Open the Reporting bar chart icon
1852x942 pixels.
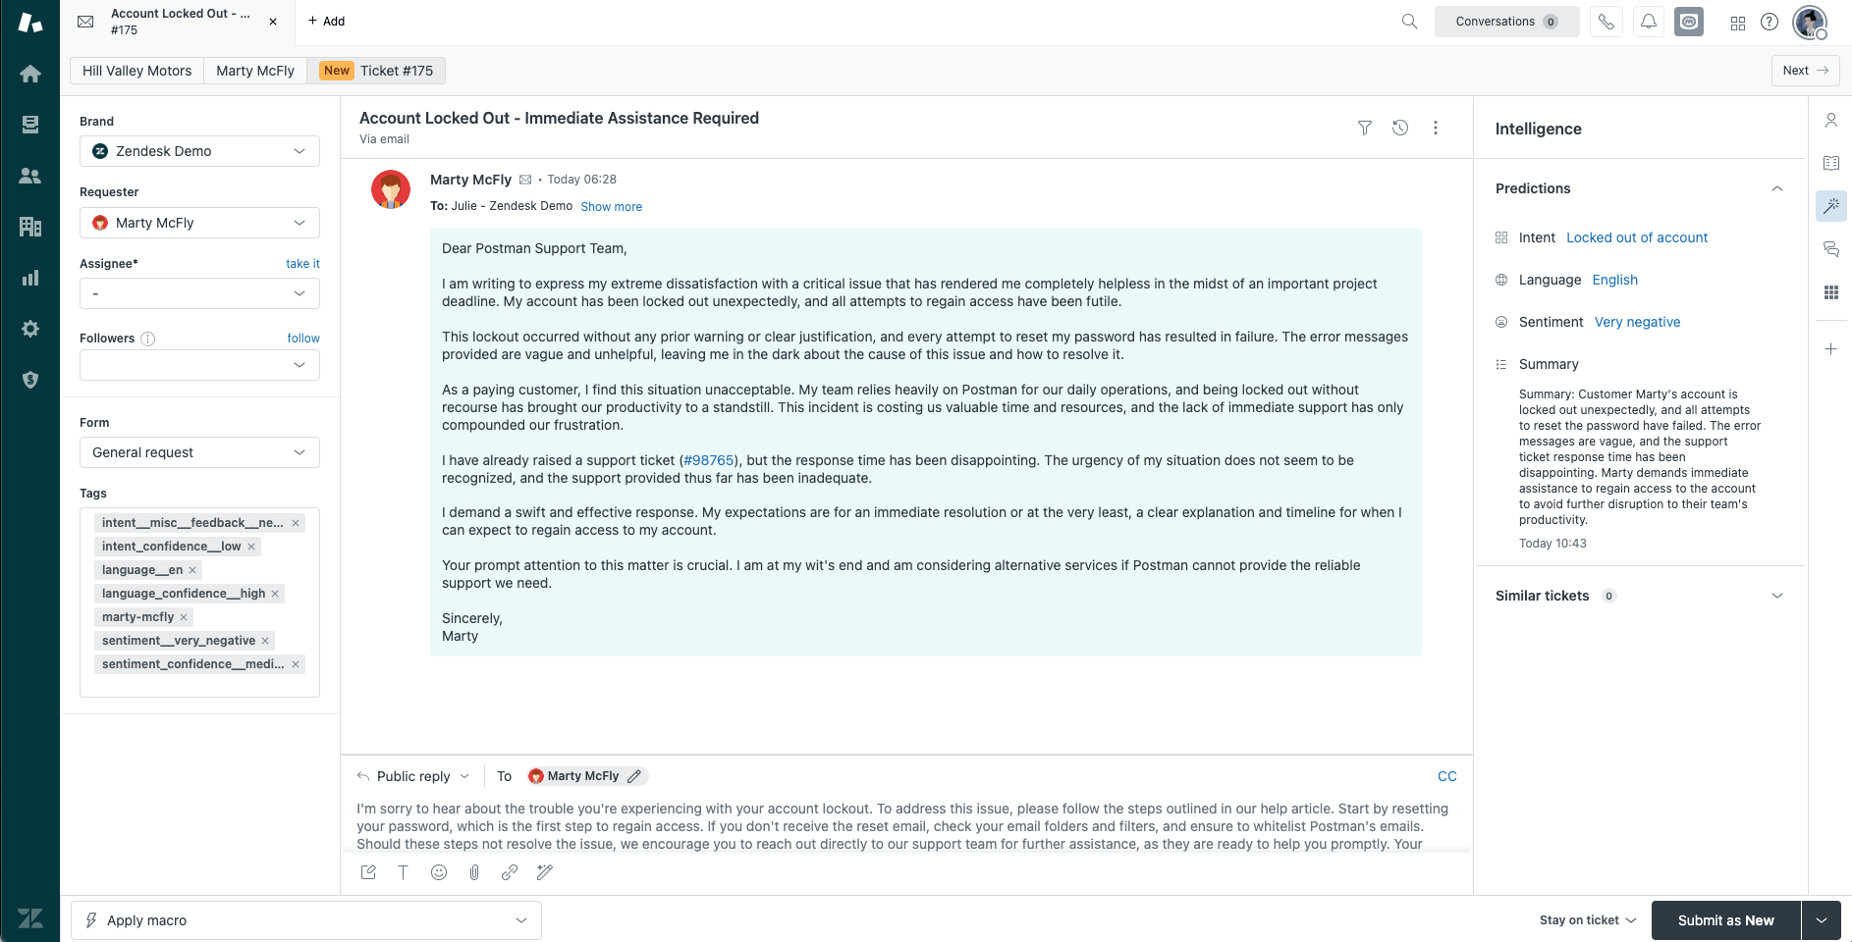click(30, 278)
